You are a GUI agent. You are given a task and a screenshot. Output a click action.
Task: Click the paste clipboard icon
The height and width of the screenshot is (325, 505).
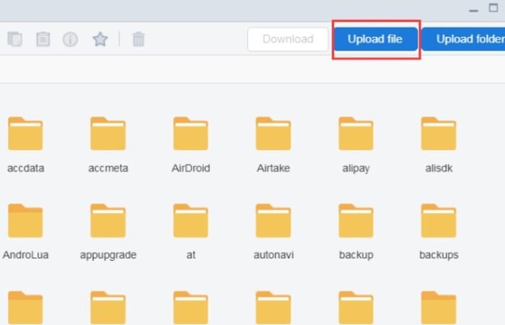[x=43, y=39]
